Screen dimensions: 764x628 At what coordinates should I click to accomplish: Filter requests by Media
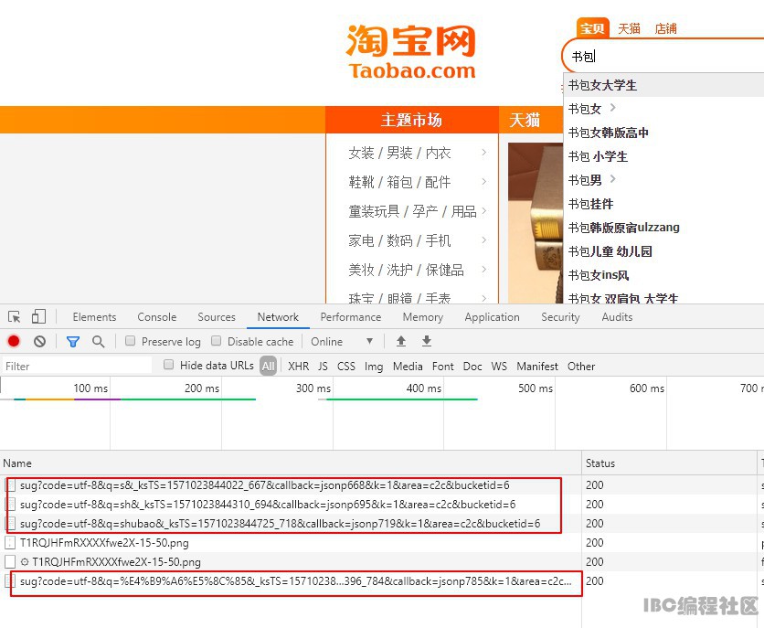[x=408, y=367]
